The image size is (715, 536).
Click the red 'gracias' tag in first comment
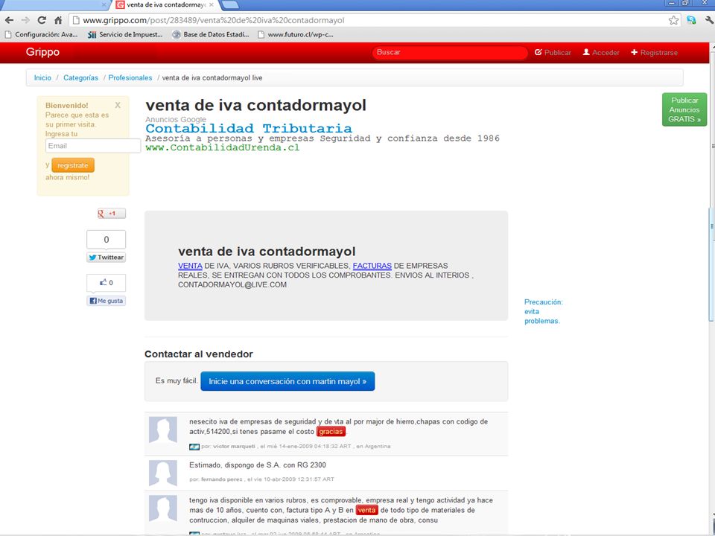(331, 432)
